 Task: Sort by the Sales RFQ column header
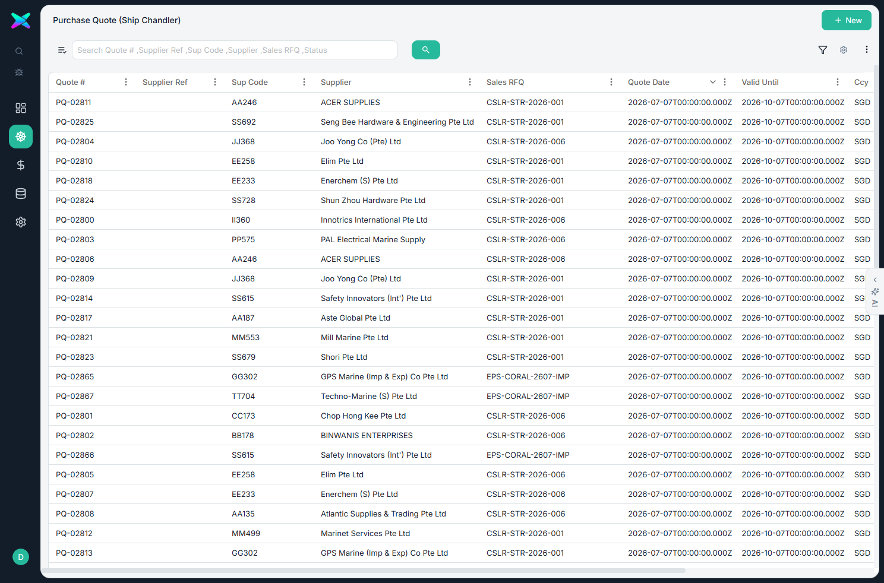[x=506, y=82]
